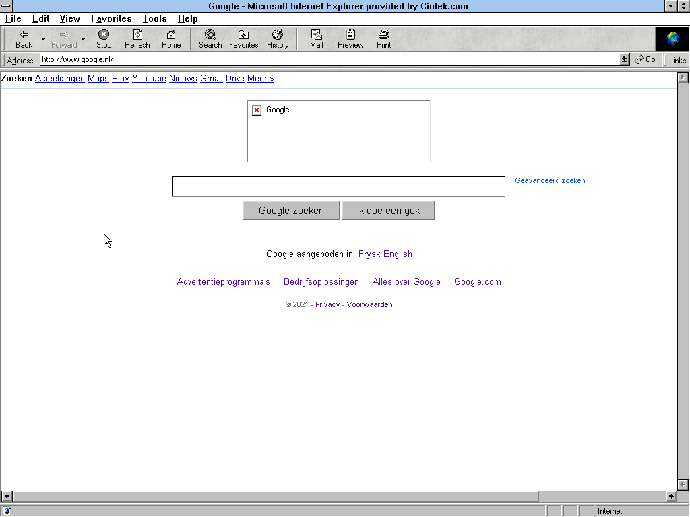This screenshot has height=517, width=690.
Task: Open print Preview icon
Action: click(350, 38)
